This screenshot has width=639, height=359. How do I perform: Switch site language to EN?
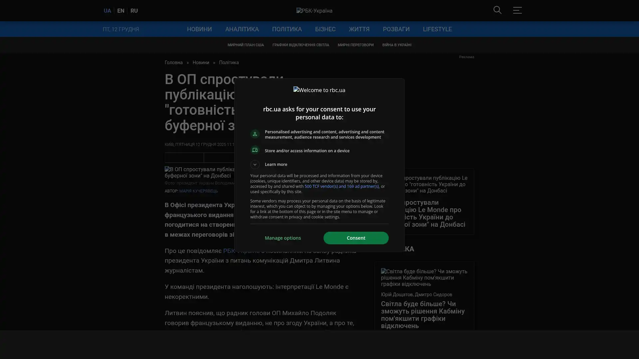pyautogui.click(x=121, y=11)
